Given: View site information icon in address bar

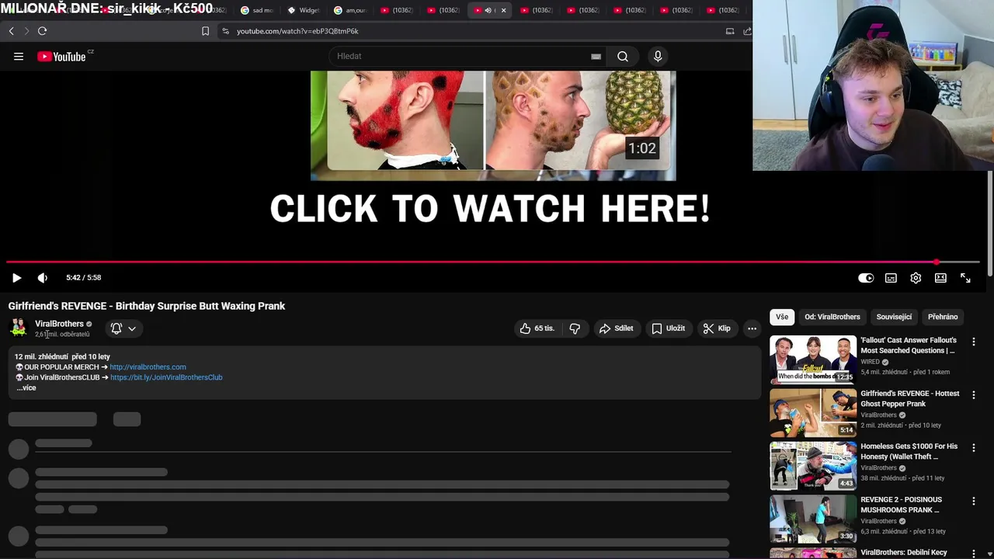Looking at the screenshot, I should coord(225,31).
